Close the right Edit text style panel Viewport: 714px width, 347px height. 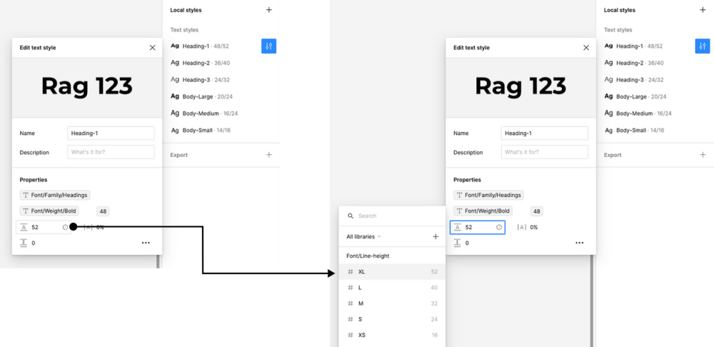(586, 47)
